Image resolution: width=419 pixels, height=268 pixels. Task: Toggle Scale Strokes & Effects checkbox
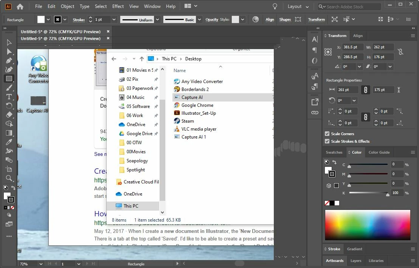click(x=327, y=141)
